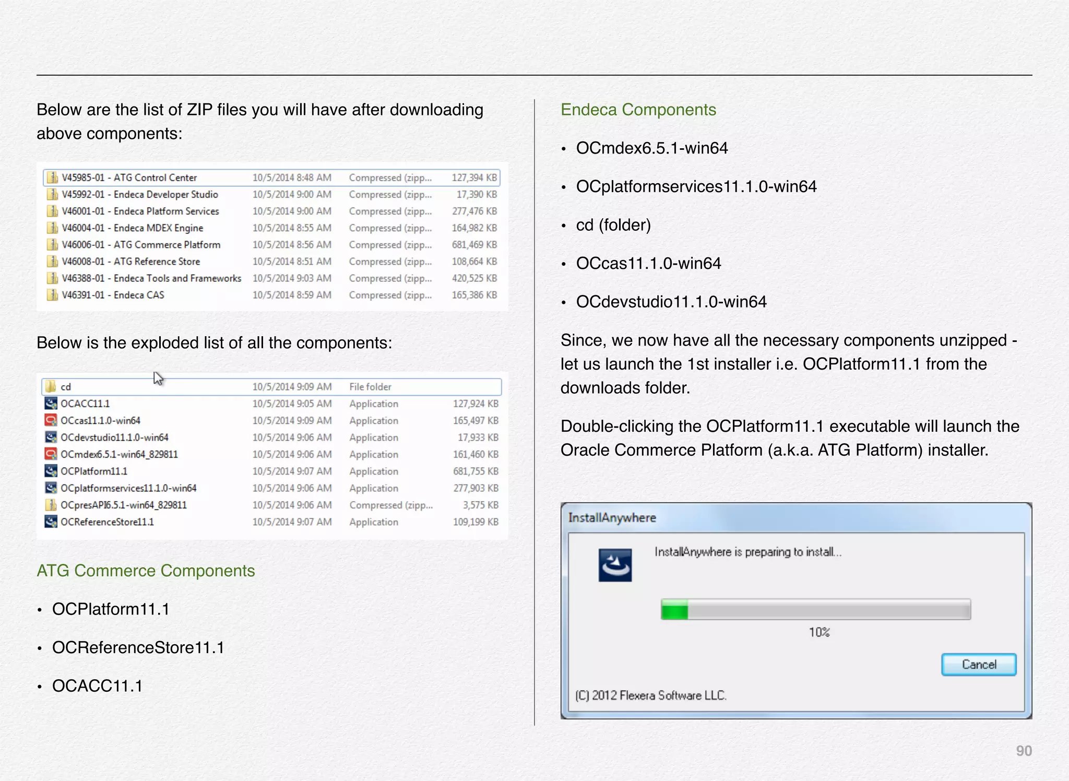Screen dimensions: 1069x781
Task: Click the 681,469 KB size value
Action: 474,245
